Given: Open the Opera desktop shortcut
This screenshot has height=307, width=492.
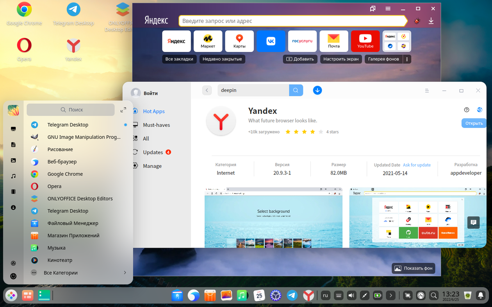Looking at the screenshot, I should point(24,49).
